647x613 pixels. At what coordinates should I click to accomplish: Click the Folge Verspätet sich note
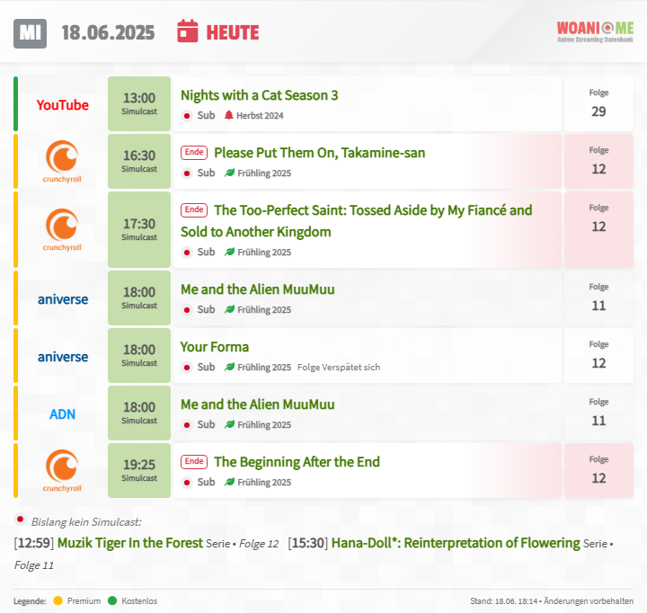339,367
